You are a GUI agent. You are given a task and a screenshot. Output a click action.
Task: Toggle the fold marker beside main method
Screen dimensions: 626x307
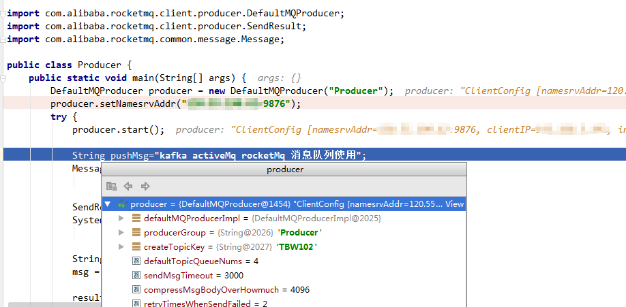3,78
